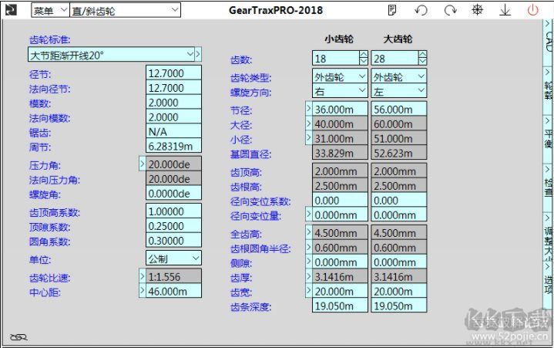Click the 顶隙系数 field showing 0.25000
The height and width of the screenshot is (348, 554).
(173, 225)
